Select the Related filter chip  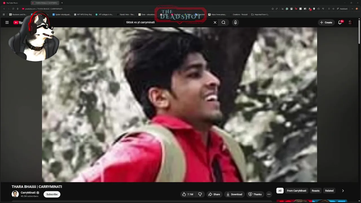[x=329, y=191]
